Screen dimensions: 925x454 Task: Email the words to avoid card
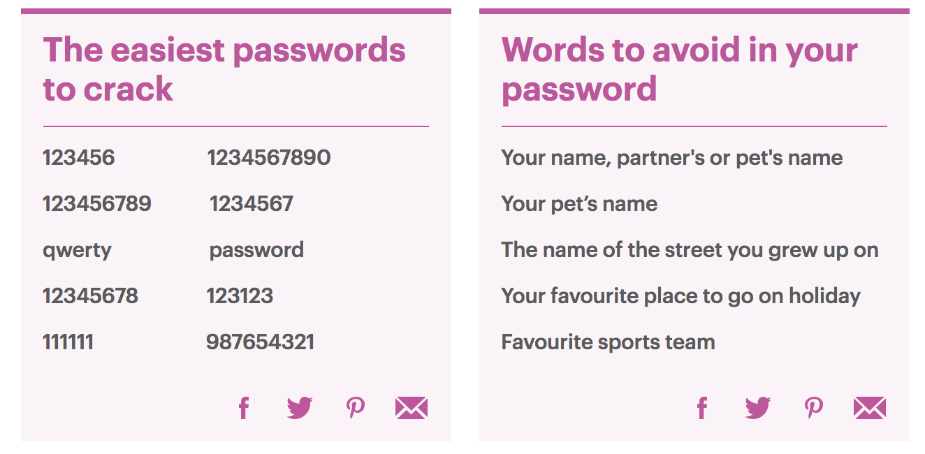pyautogui.click(x=870, y=408)
